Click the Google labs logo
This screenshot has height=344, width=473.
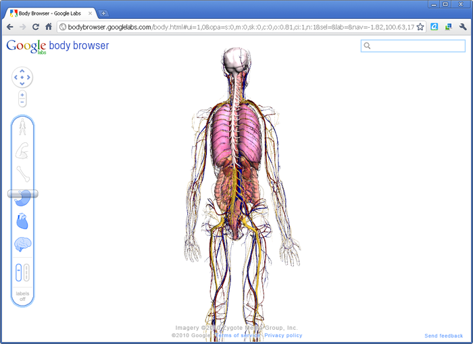coord(26,47)
